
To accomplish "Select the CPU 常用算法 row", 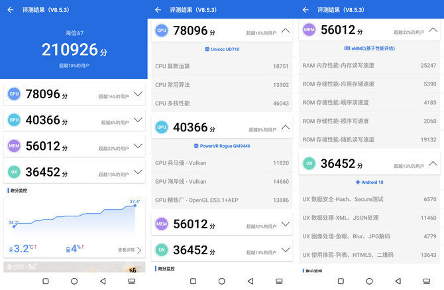I will pyautogui.click(x=222, y=85).
